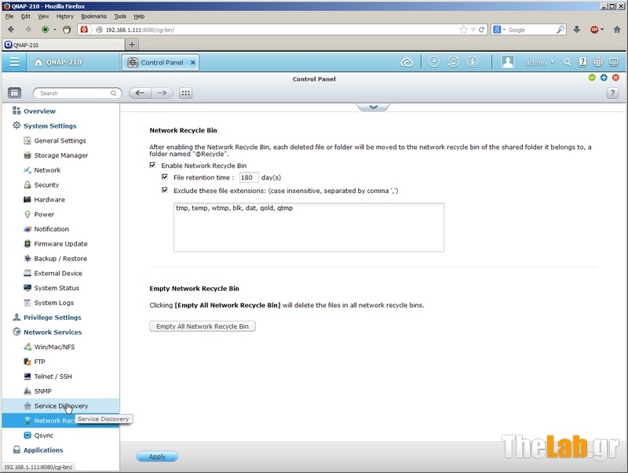
Task: Click the cloud icon in top bar
Action: pos(407,62)
